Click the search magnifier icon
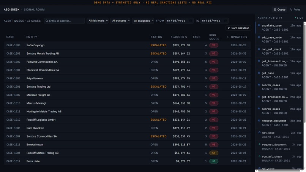The height and width of the screenshot is (172, 306). coord(47,21)
